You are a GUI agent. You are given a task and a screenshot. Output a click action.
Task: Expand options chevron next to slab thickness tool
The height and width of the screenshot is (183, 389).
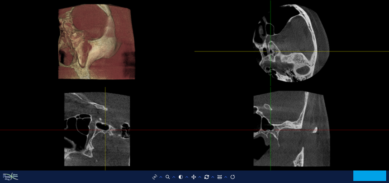(226, 177)
